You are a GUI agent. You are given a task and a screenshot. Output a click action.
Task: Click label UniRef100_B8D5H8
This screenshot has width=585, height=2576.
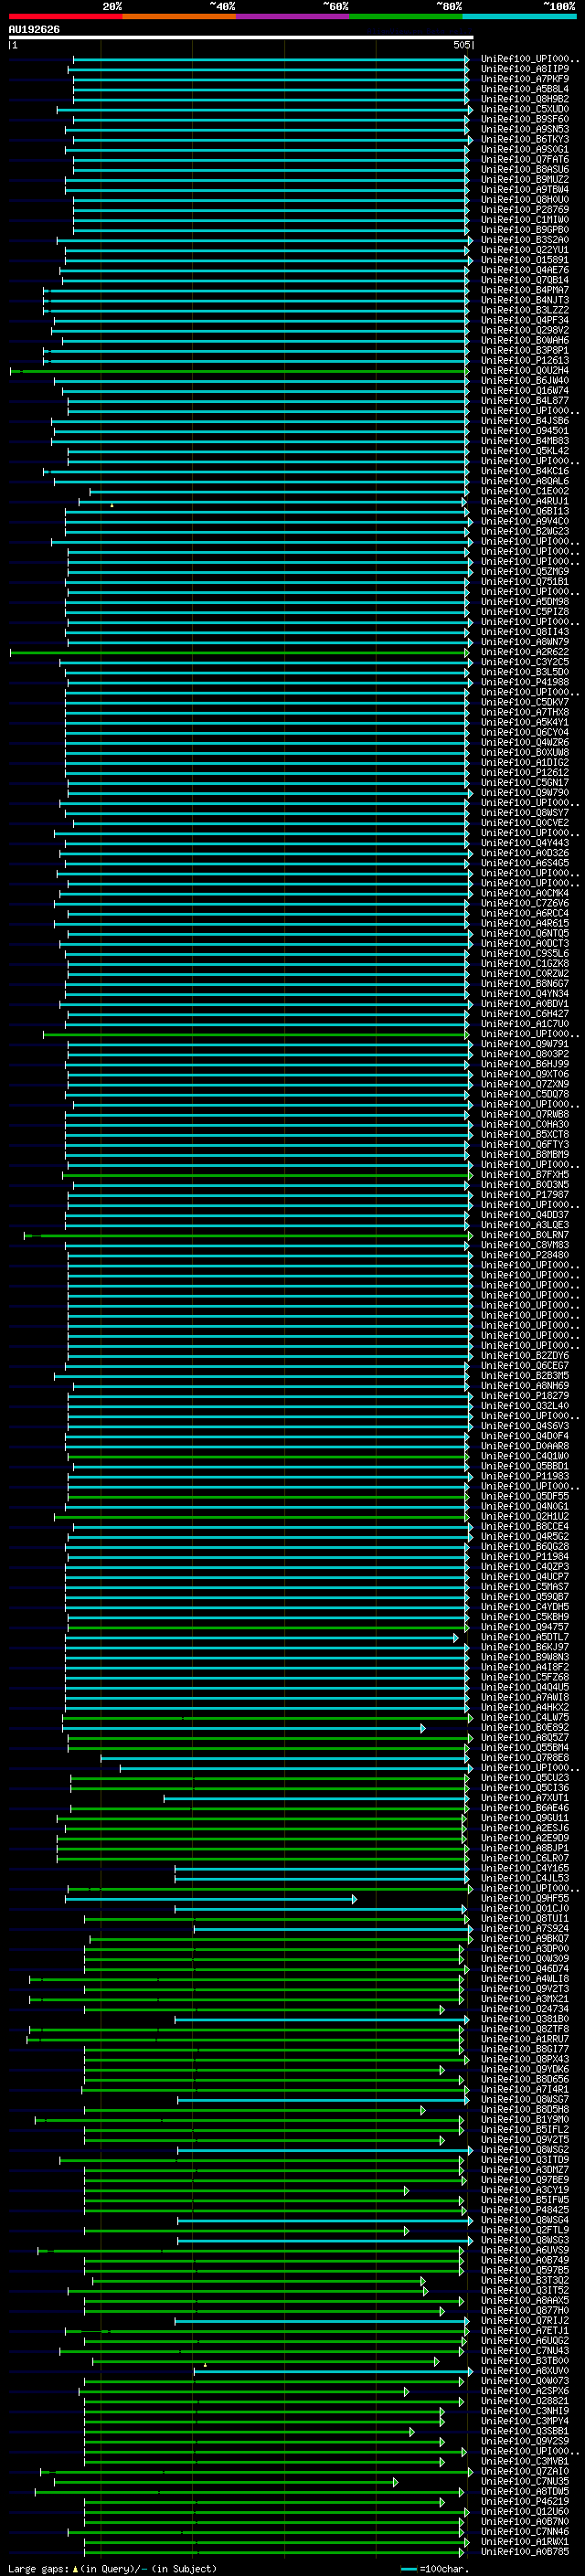[x=524, y=2109]
